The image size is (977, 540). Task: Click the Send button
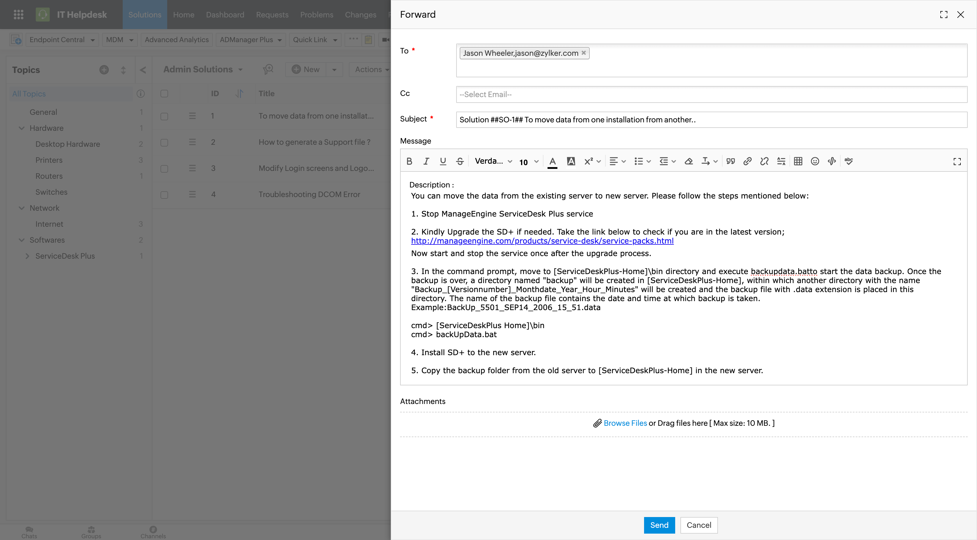[659, 525]
